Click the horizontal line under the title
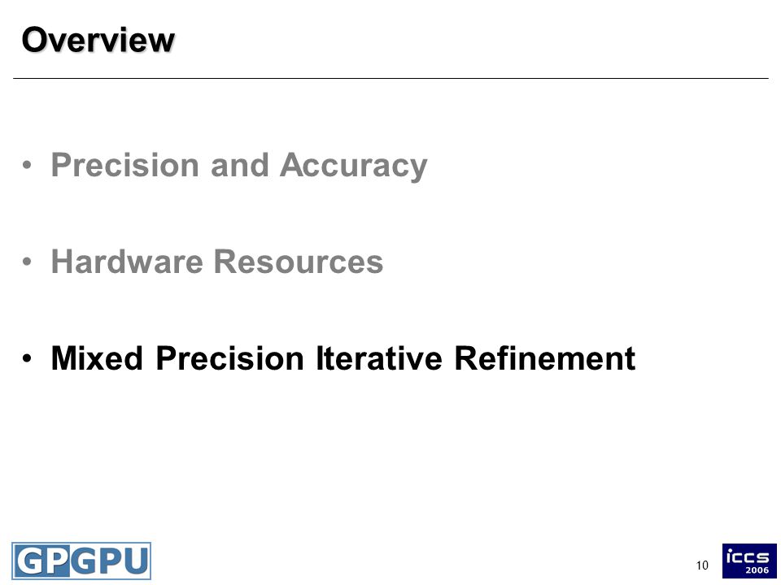This screenshot has height=585, width=781. click(x=390, y=78)
